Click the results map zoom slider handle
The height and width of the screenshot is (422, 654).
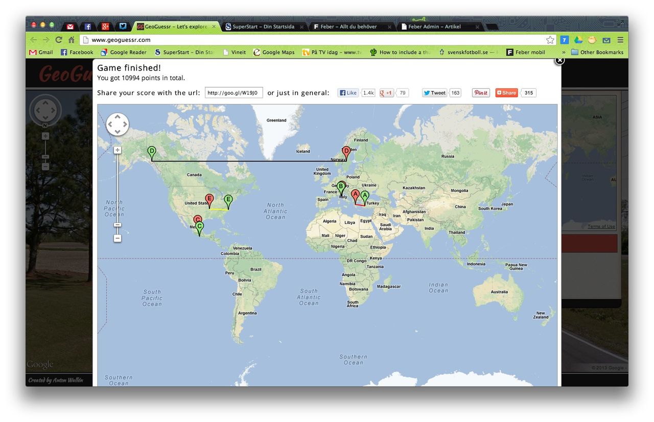coord(118,225)
